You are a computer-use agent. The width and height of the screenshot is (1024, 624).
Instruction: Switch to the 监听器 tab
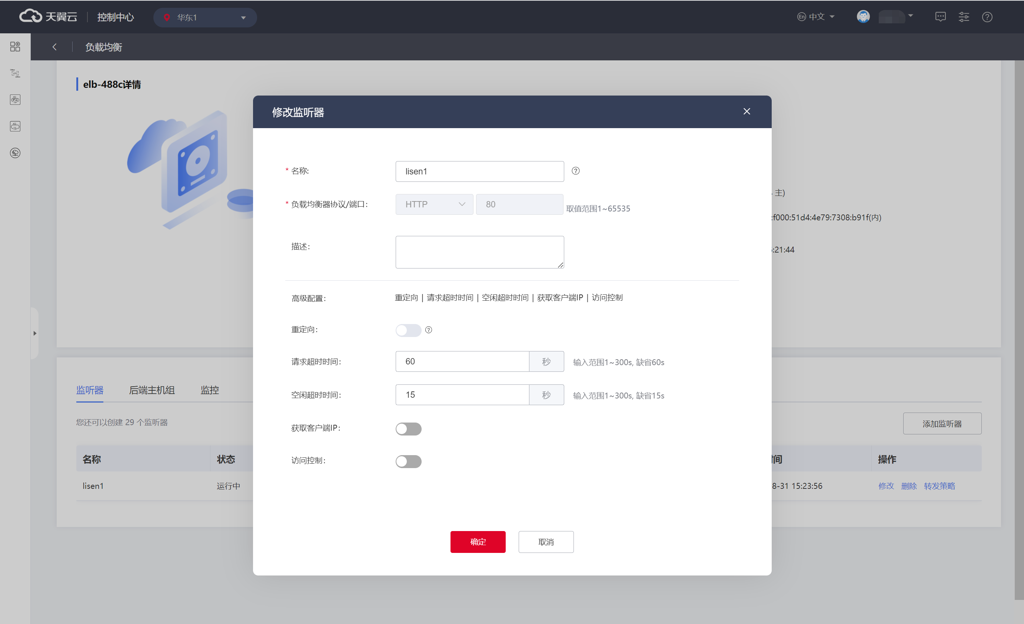pos(90,390)
